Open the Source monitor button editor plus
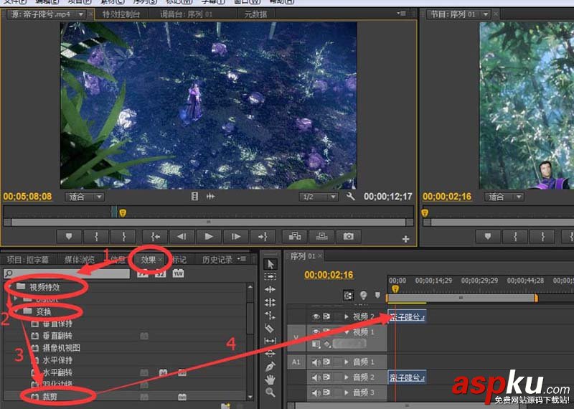Image resolution: width=574 pixels, height=409 pixels. pyautogui.click(x=405, y=239)
